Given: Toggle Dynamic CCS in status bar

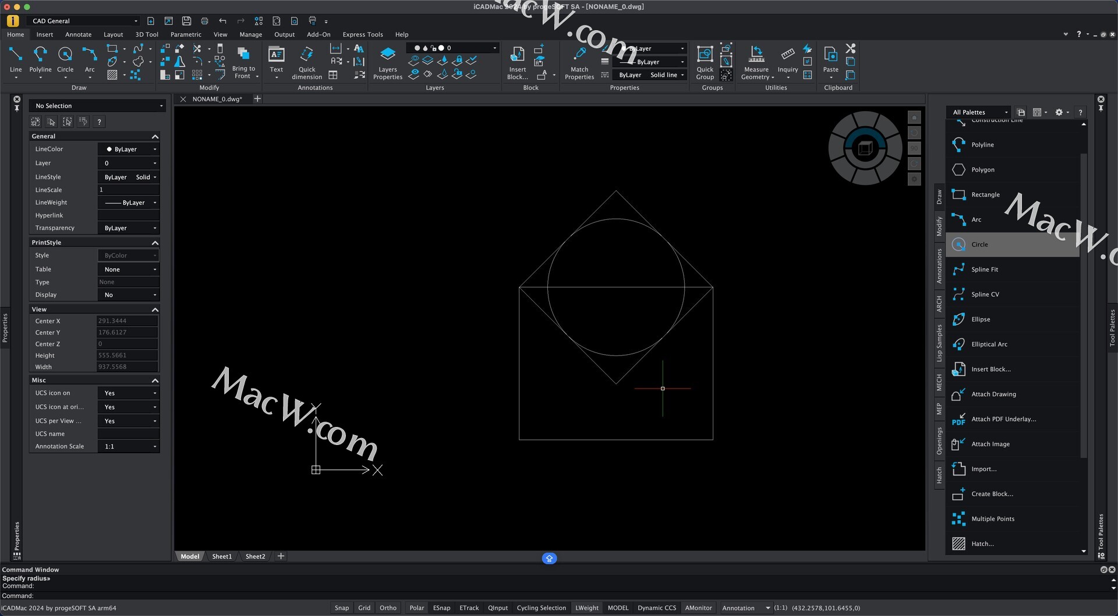Looking at the screenshot, I should point(657,608).
